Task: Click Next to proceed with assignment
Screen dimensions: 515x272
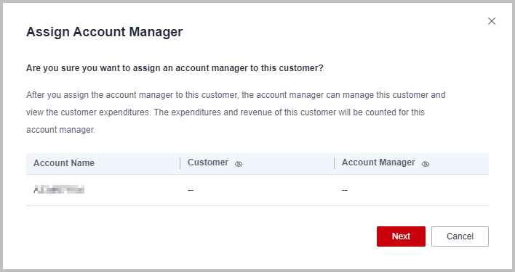Action: (401, 236)
